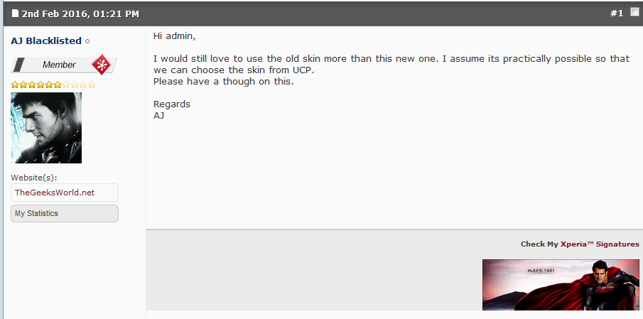Click the word UCP in the post
The height and width of the screenshot is (319, 643).
[x=303, y=70]
